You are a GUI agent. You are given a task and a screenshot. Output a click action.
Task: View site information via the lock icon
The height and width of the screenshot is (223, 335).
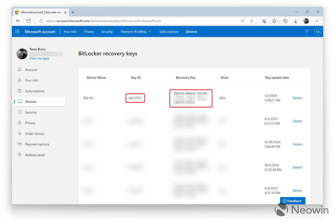tap(41, 21)
